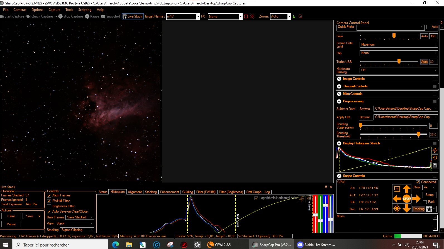Switch to the Drift Graph tab
The width and height of the screenshot is (444, 249).
pyautogui.click(x=254, y=192)
